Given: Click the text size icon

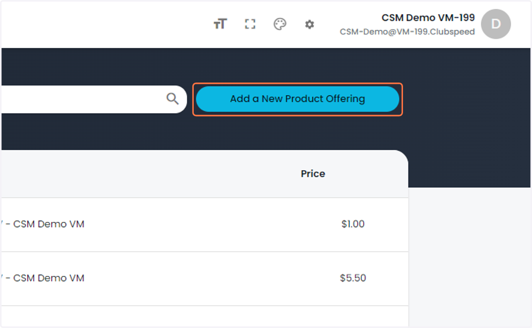Looking at the screenshot, I should (220, 24).
